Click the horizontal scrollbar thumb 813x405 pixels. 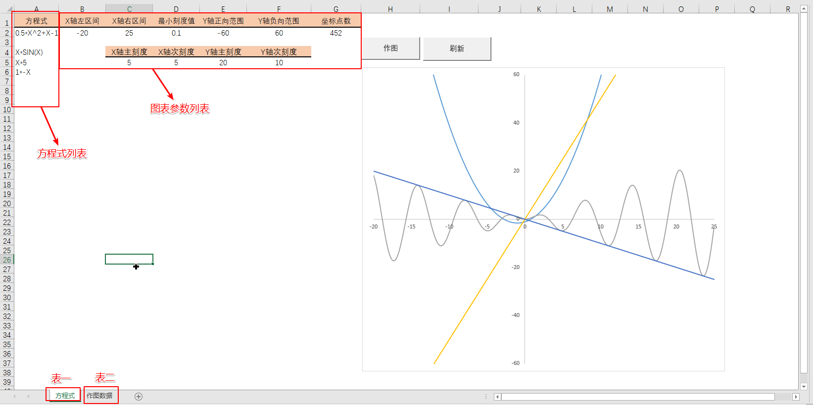click(638, 397)
